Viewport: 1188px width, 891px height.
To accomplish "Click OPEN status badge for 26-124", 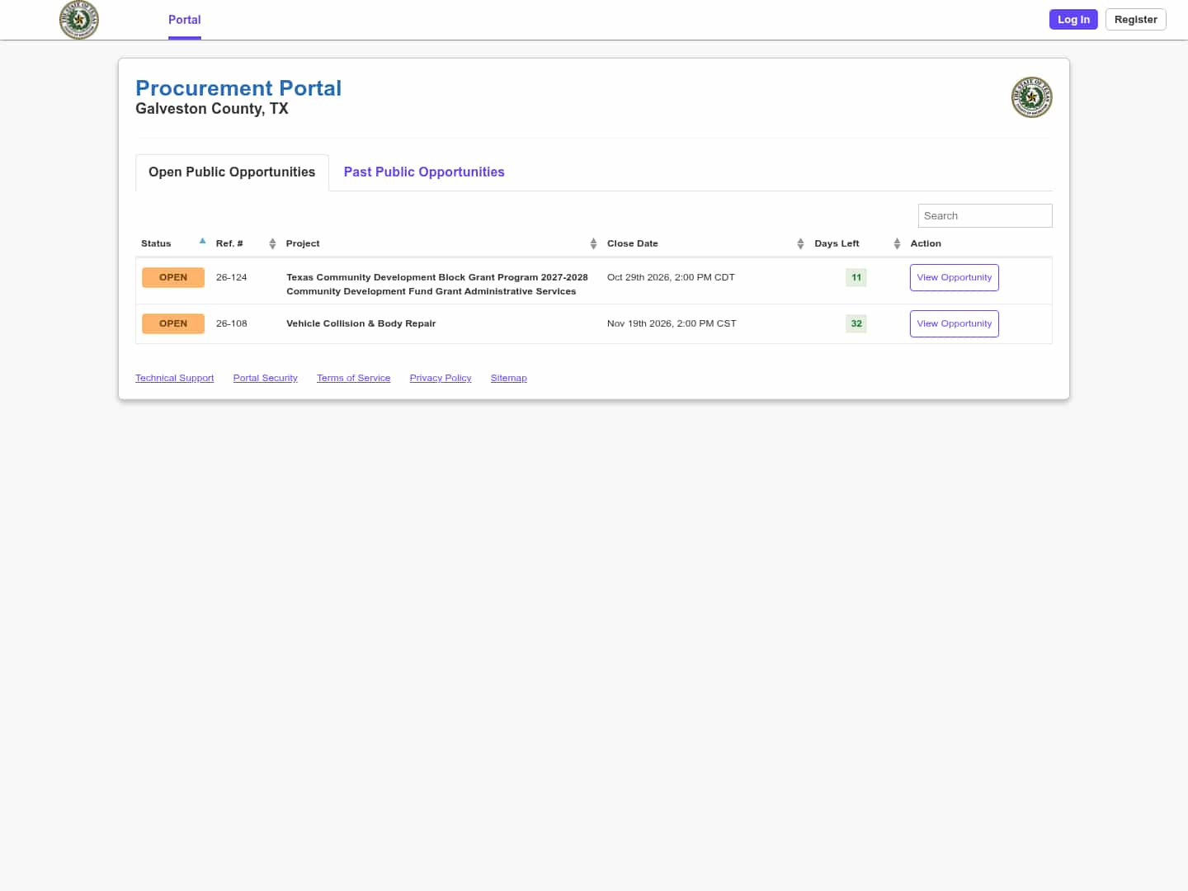I will (173, 278).
